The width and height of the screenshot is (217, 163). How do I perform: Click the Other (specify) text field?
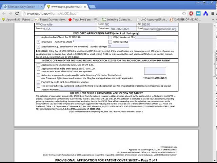coord(152,41)
